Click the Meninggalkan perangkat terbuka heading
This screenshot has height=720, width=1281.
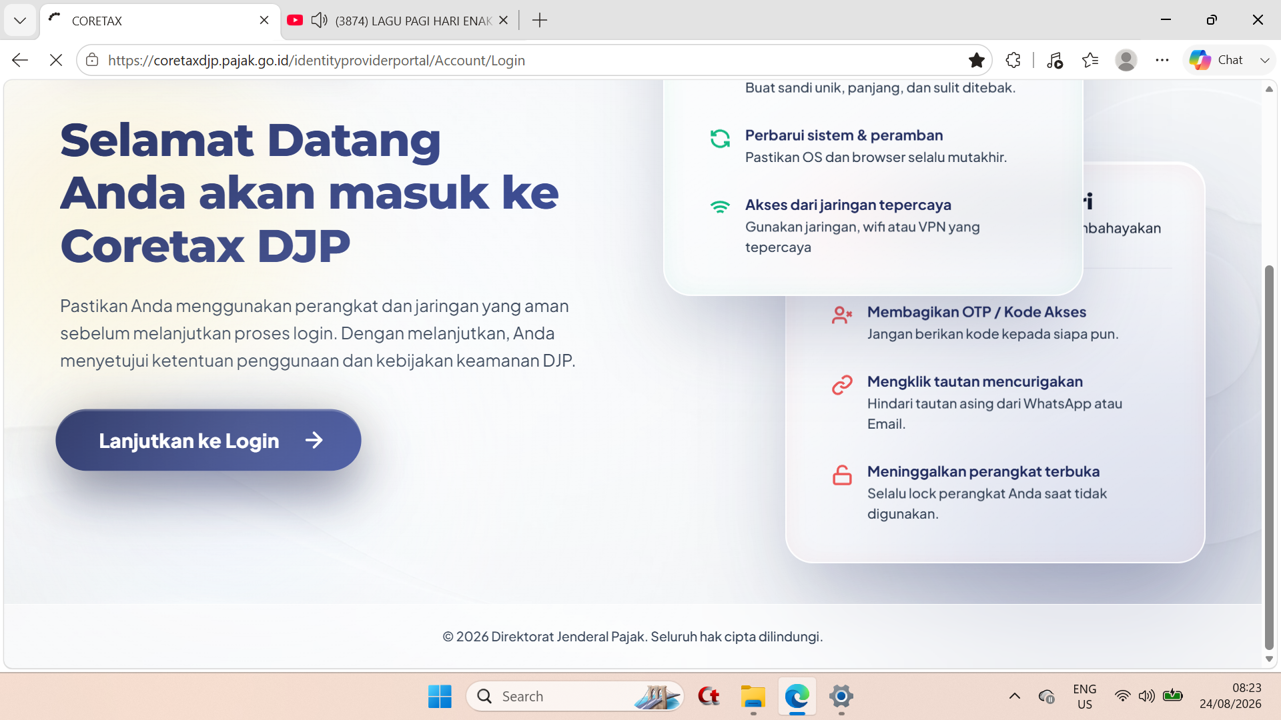[x=983, y=471]
